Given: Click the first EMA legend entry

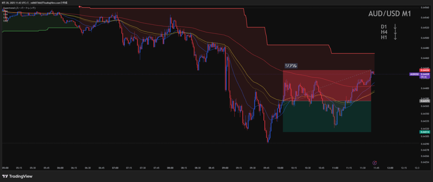Looking at the screenshot, I should (5, 11).
